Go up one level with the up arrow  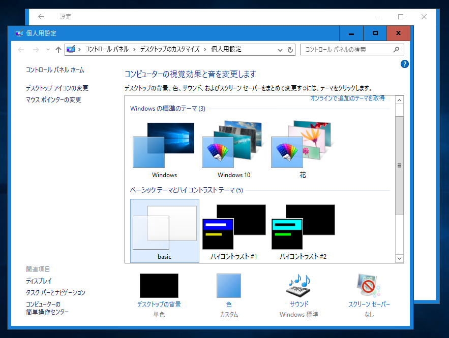[58, 50]
